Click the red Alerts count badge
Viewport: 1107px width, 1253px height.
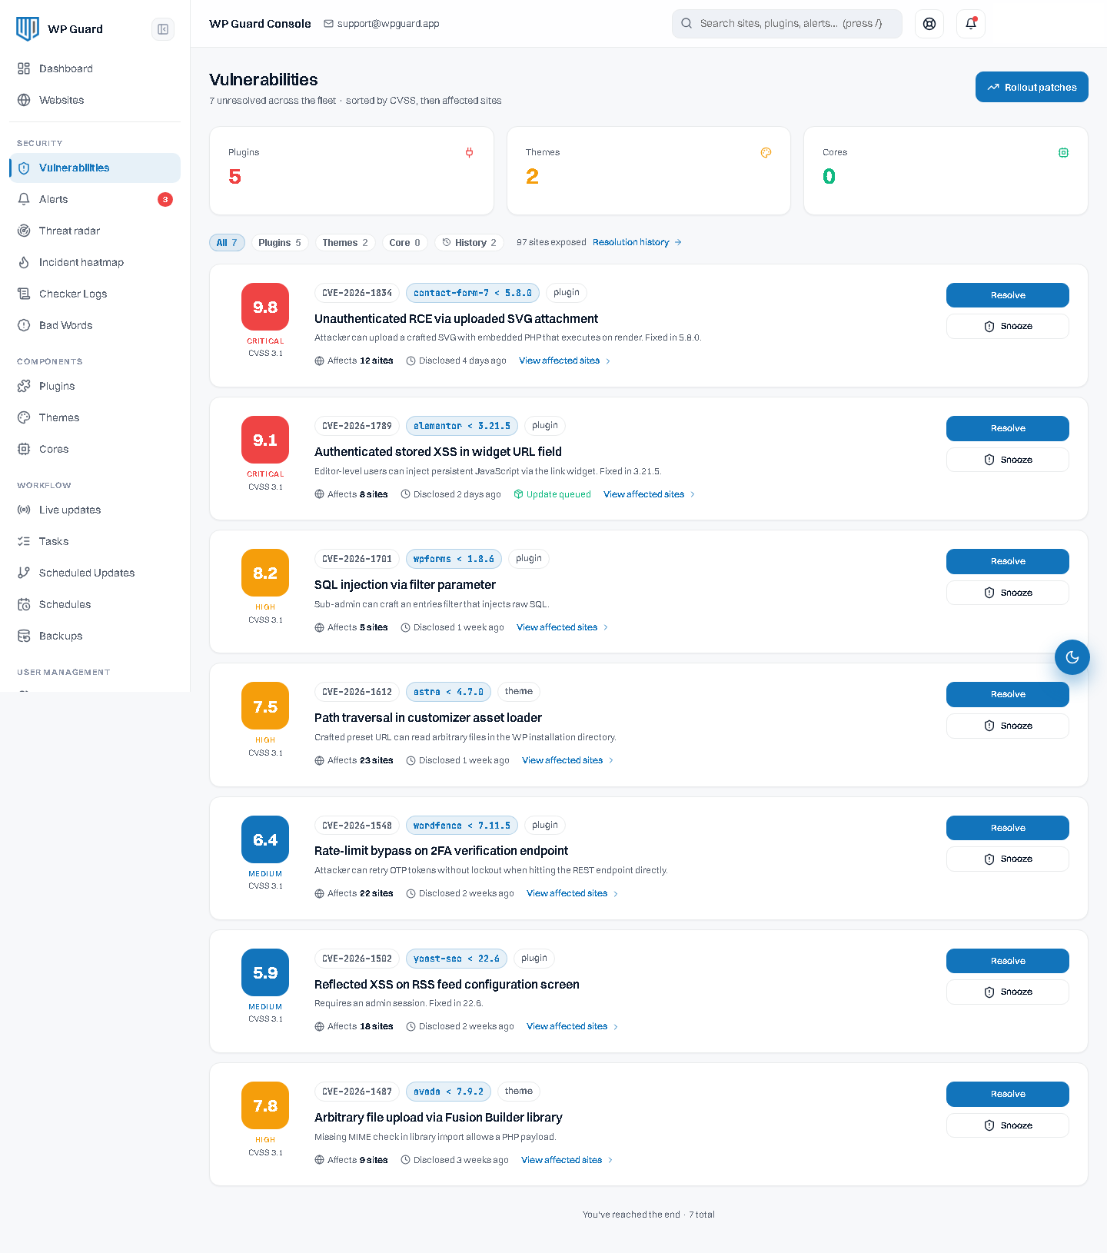point(165,199)
